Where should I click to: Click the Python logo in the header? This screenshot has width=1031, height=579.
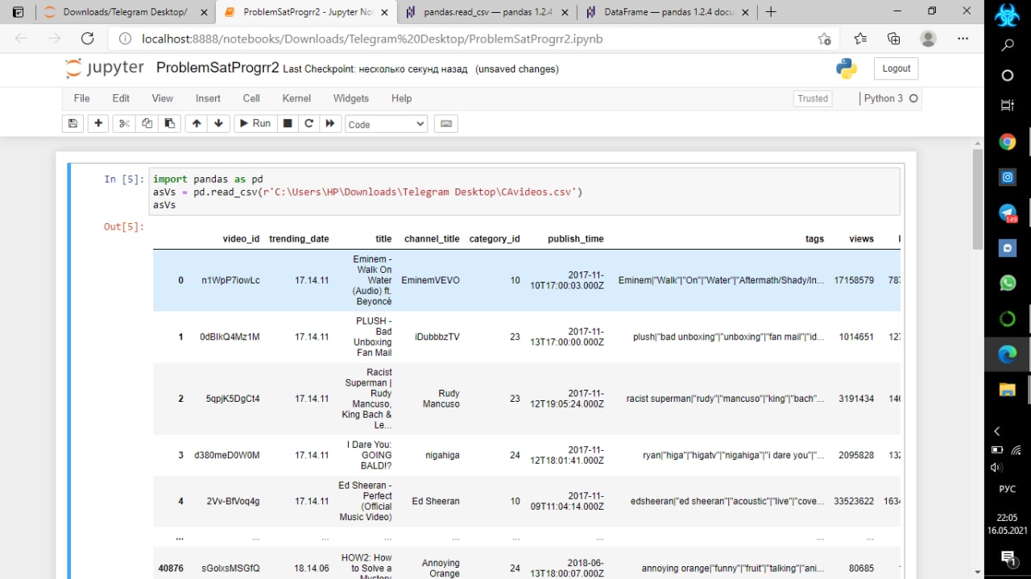coord(847,68)
